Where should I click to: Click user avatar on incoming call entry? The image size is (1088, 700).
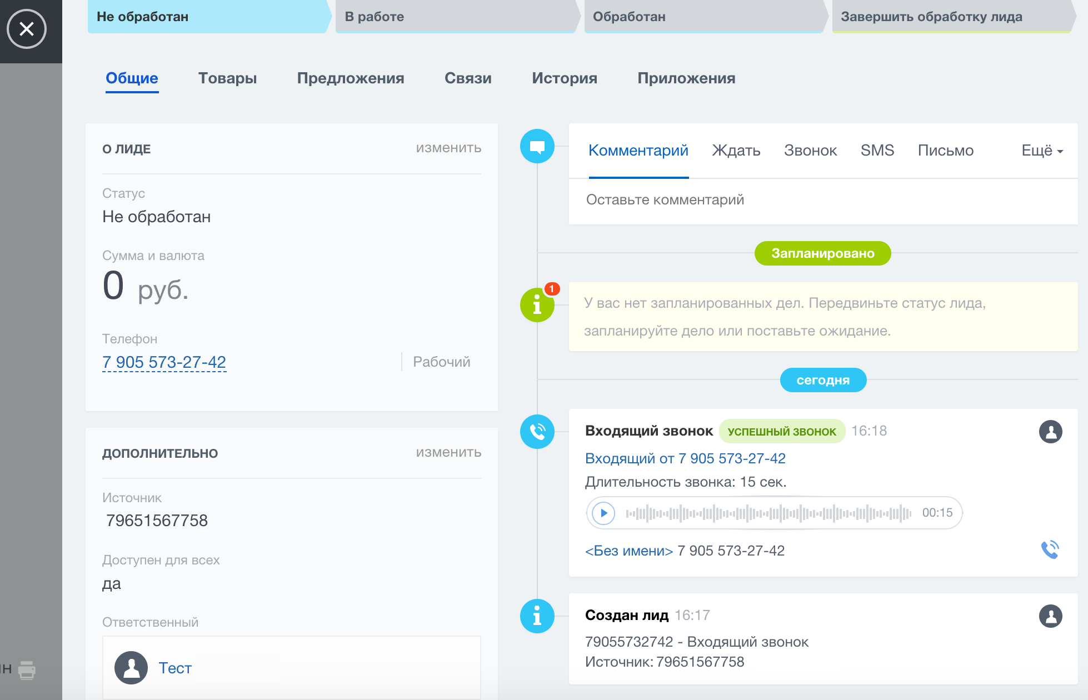[x=1050, y=432]
